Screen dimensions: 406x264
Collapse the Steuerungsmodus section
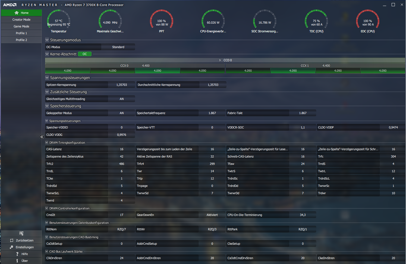pyautogui.click(x=47, y=40)
